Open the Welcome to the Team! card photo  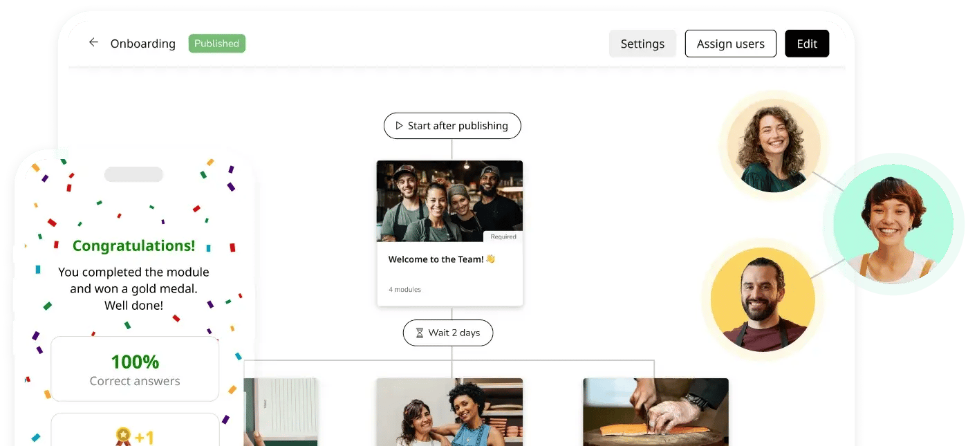point(449,201)
